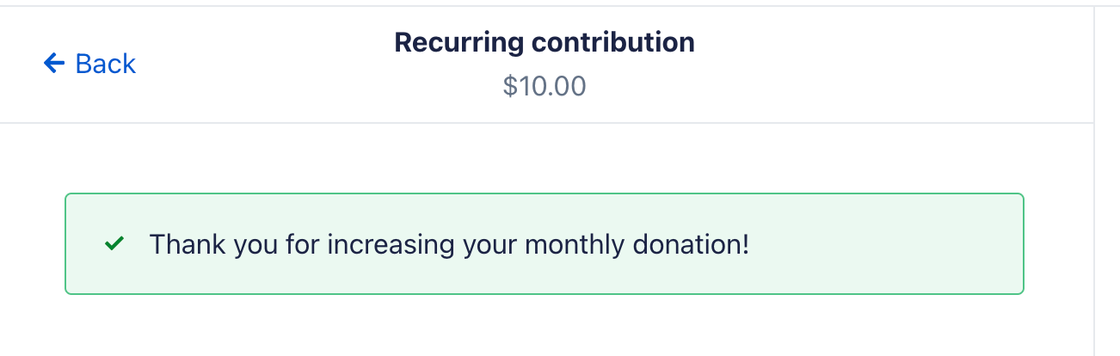This screenshot has width=1120, height=356.
Task: Click the left arrow Back icon
Action: (x=54, y=63)
